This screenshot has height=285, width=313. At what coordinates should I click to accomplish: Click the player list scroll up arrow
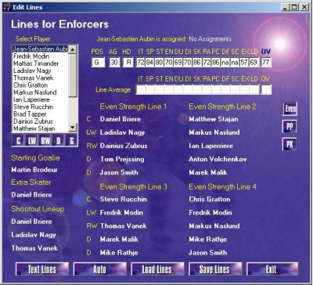[x=73, y=49]
